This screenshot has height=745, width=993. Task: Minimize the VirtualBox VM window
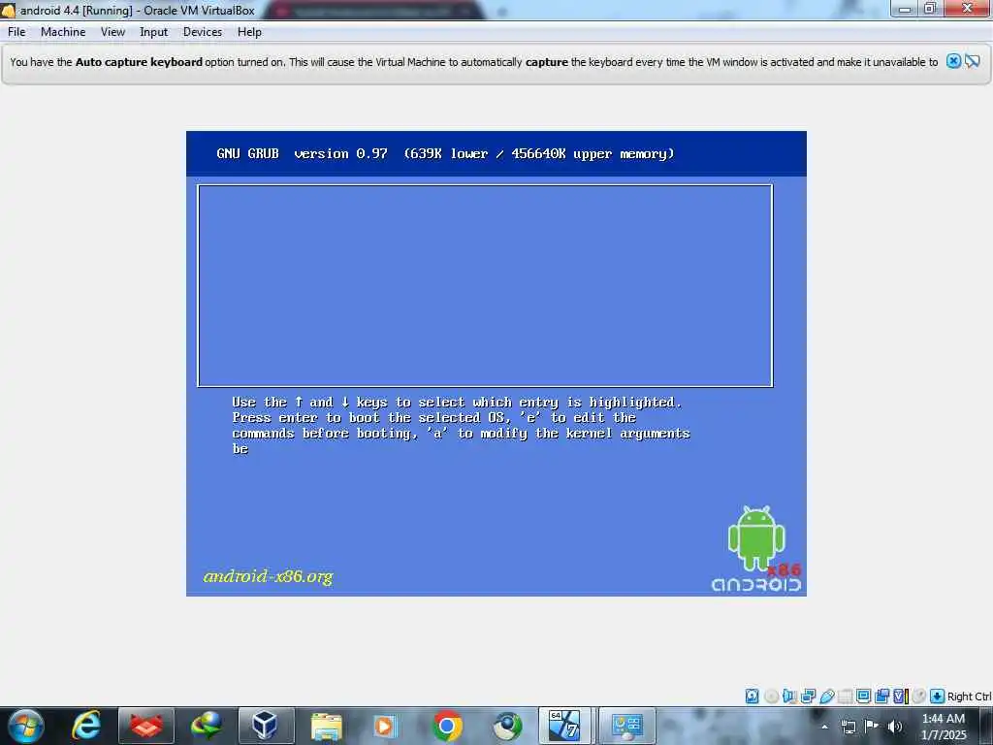pyautogui.click(x=905, y=9)
